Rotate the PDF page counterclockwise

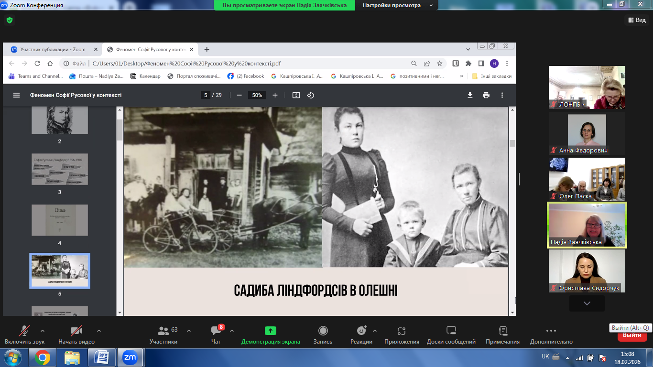[x=310, y=95]
